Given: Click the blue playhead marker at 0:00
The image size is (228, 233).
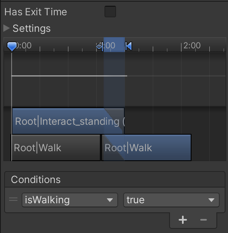Looking at the screenshot, I should (x=12, y=47).
